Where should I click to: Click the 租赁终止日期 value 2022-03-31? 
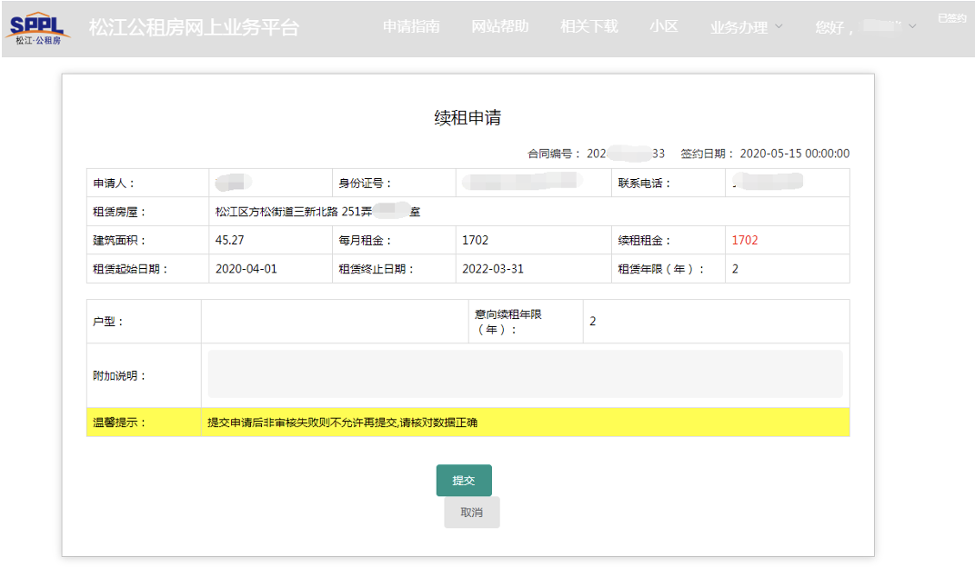(x=493, y=269)
